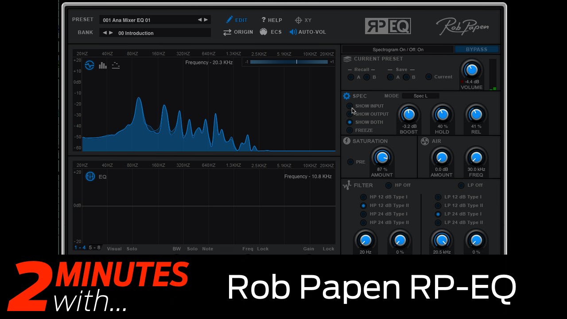The height and width of the screenshot is (319, 567).
Task: Go to previous preset with left arrow
Action: pyautogui.click(x=200, y=20)
